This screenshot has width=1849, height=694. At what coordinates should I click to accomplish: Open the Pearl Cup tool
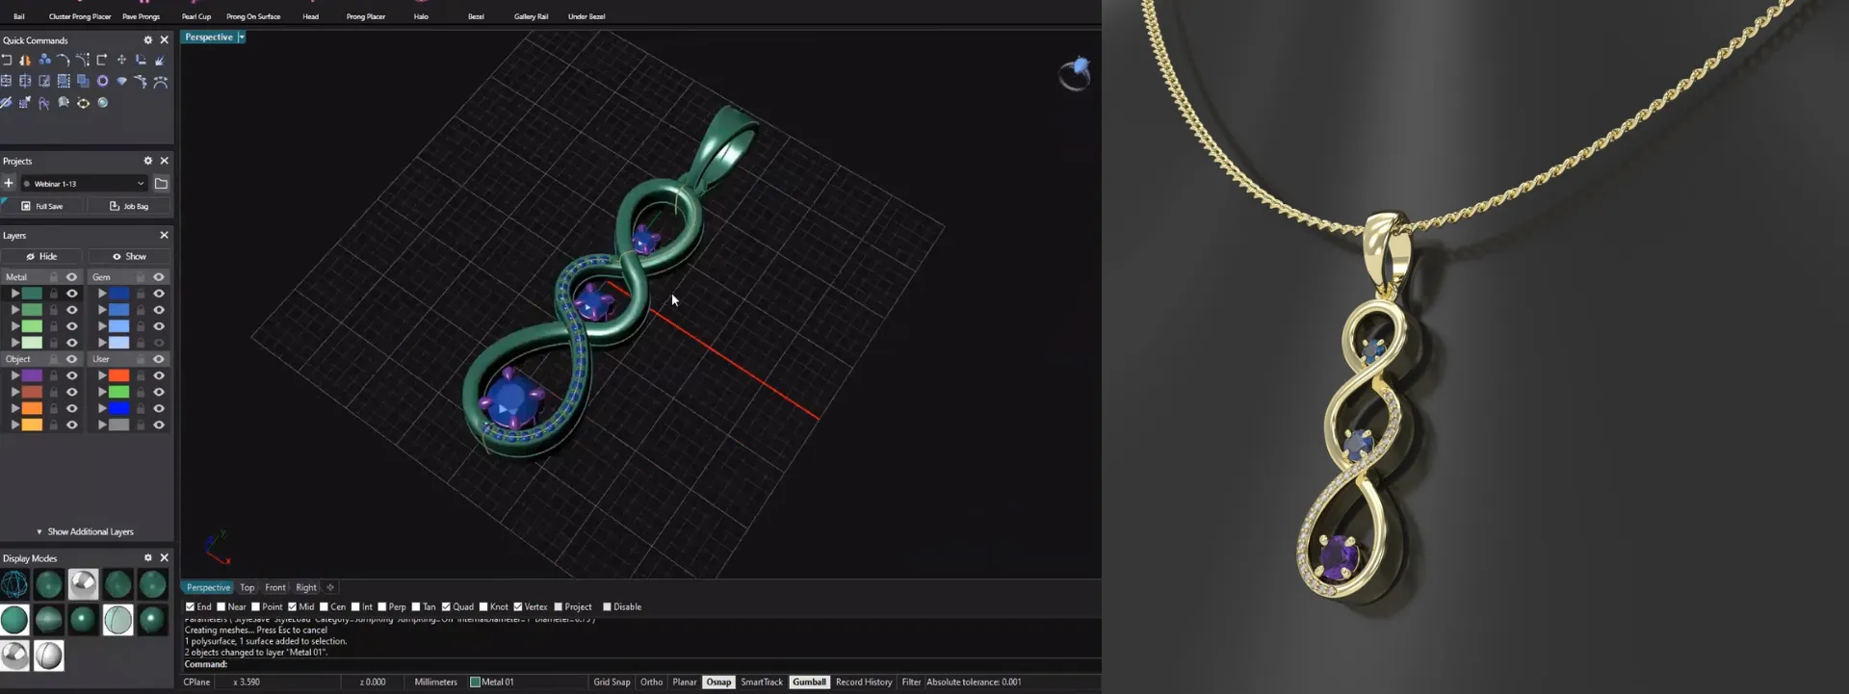[x=196, y=16]
